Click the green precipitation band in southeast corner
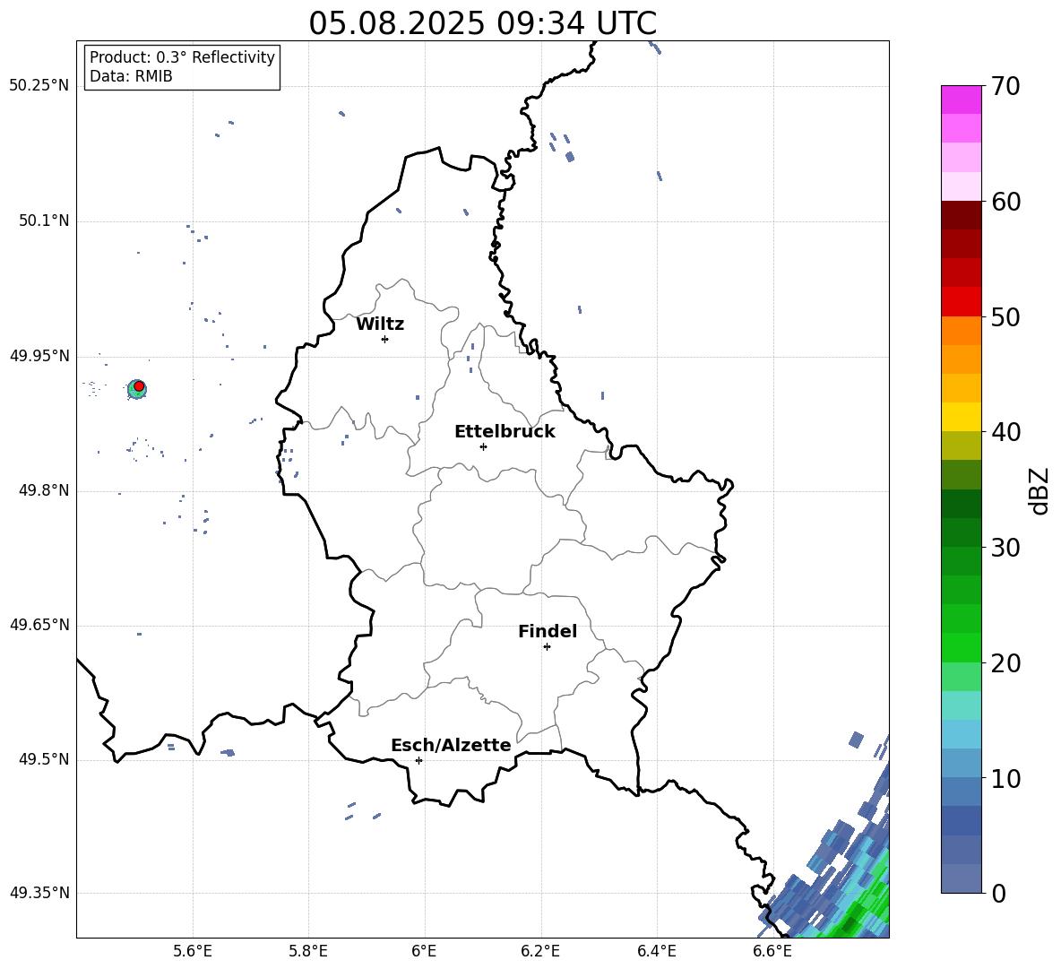1061x969 pixels. 860,909
